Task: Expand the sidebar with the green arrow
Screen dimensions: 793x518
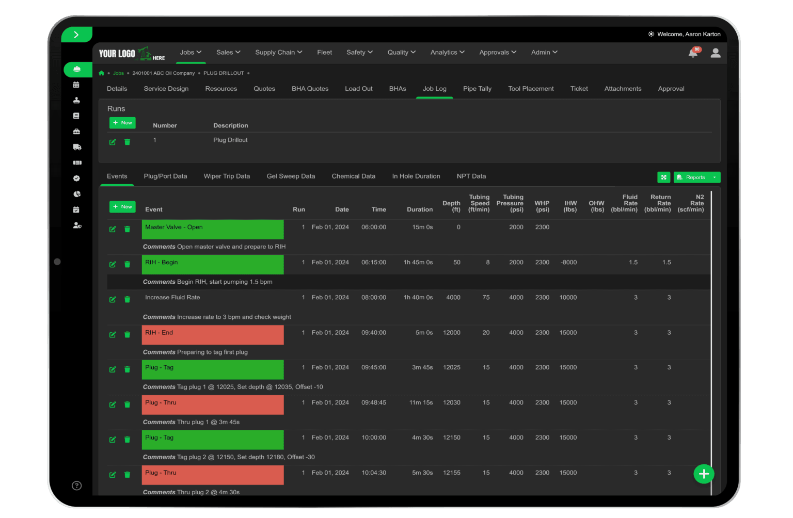Action: [x=76, y=34]
